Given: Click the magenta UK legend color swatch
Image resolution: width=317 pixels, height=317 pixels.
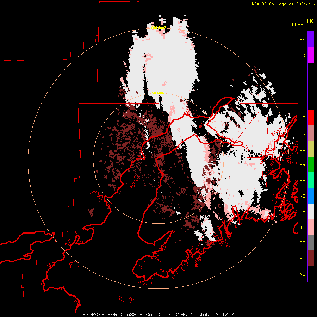Looking at the screenshot, I should click(311, 55).
